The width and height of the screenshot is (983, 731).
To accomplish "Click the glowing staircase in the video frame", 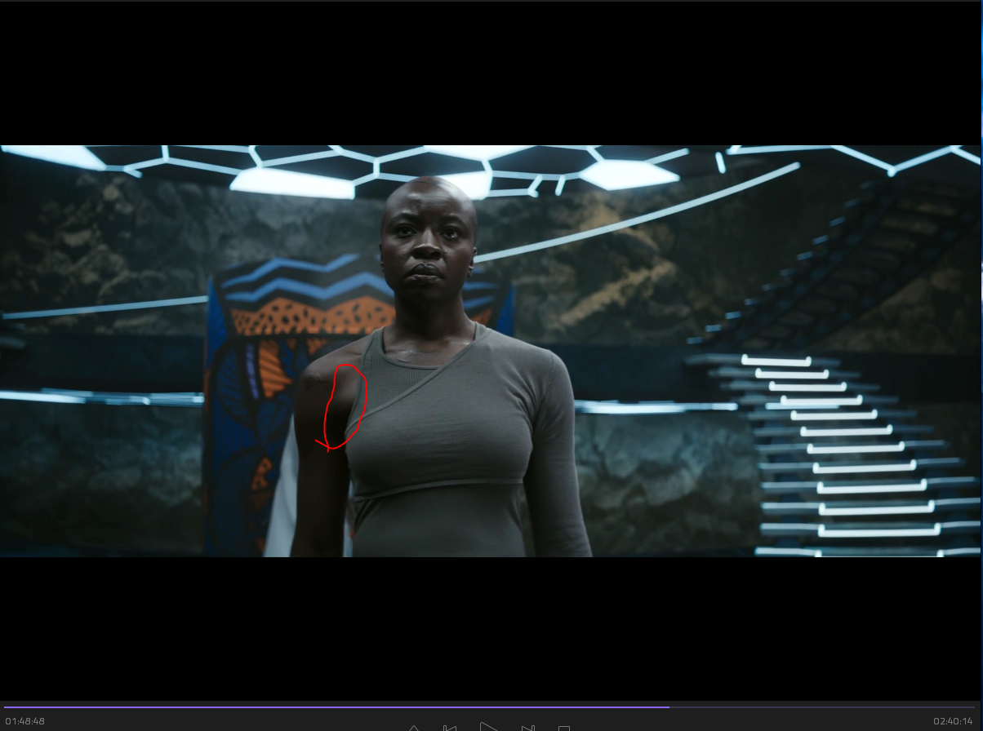I will pos(849,457).
